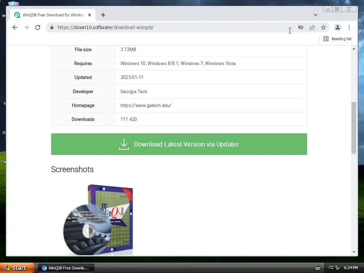Minimize the Chrome window
This screenshot has height=273, width=364.
click(x=328, y=9)
